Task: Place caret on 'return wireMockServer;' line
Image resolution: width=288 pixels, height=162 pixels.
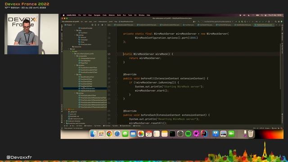Action: click(145, 58)
